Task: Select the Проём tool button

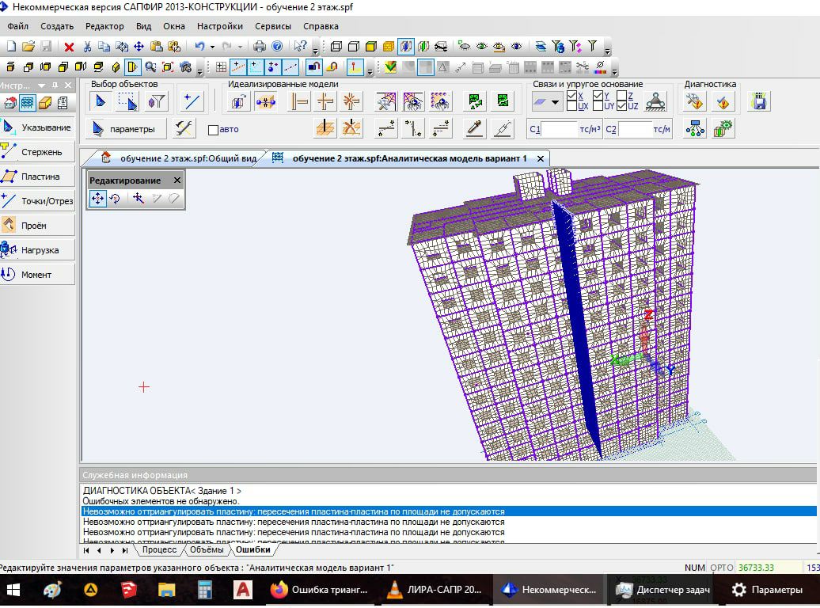Action: (x=38, y=226)
